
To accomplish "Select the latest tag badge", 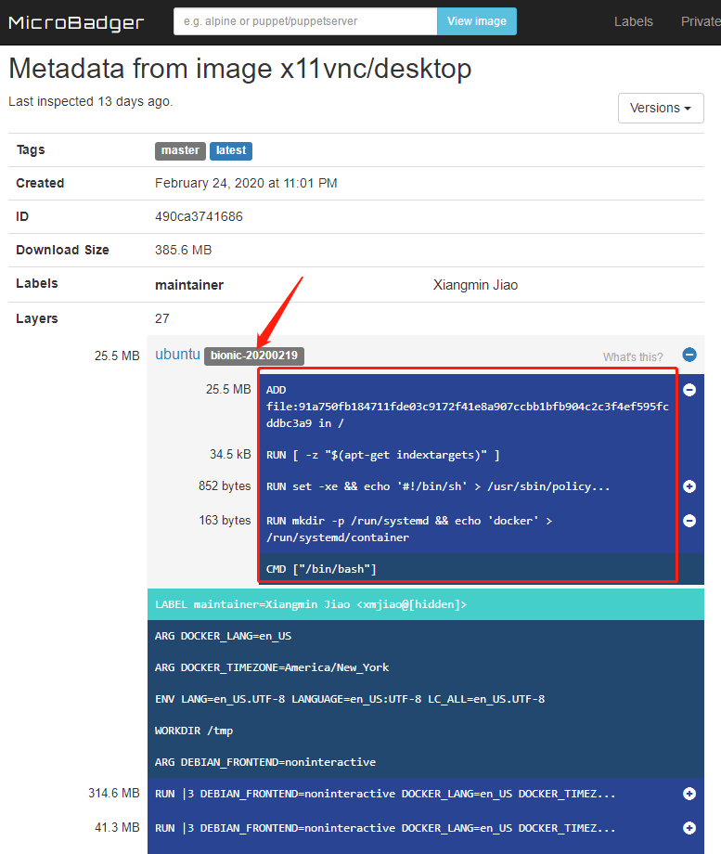I will coord(231,151).
